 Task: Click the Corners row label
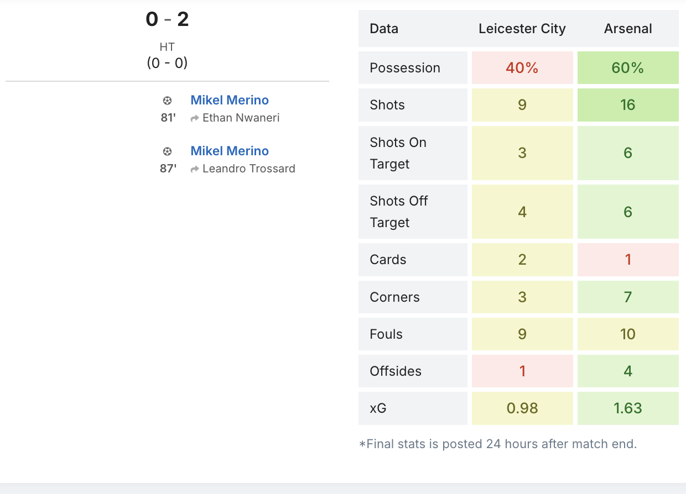click(394, 297)
